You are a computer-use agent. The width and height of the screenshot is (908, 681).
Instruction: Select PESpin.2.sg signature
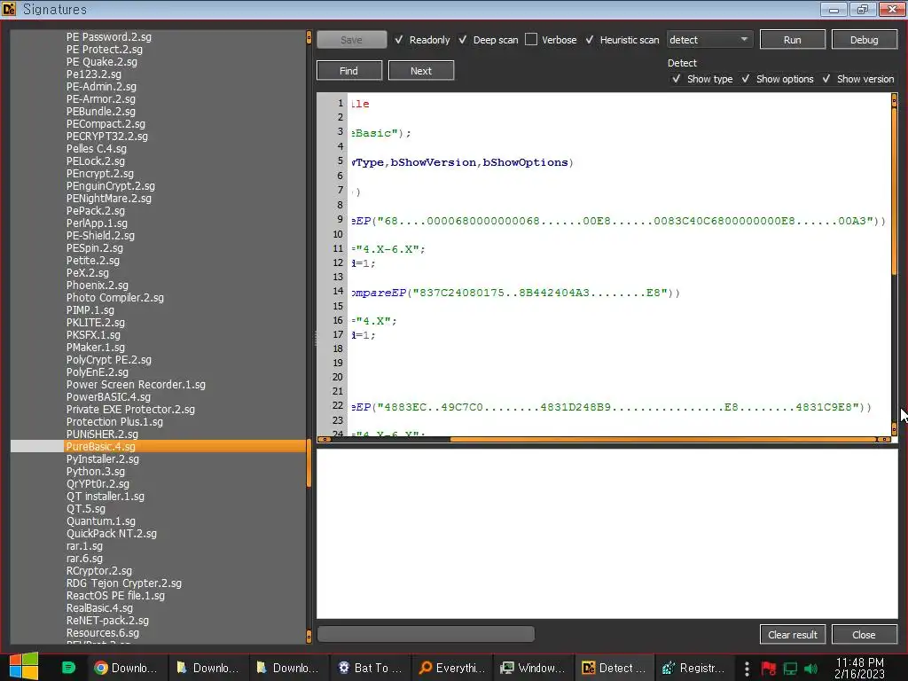(x=94, y=248)
